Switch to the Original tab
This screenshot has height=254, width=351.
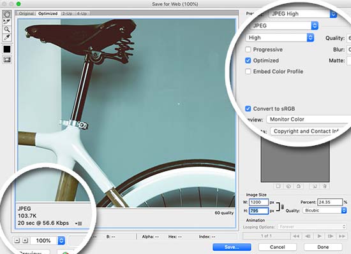[x=26, y=13]
